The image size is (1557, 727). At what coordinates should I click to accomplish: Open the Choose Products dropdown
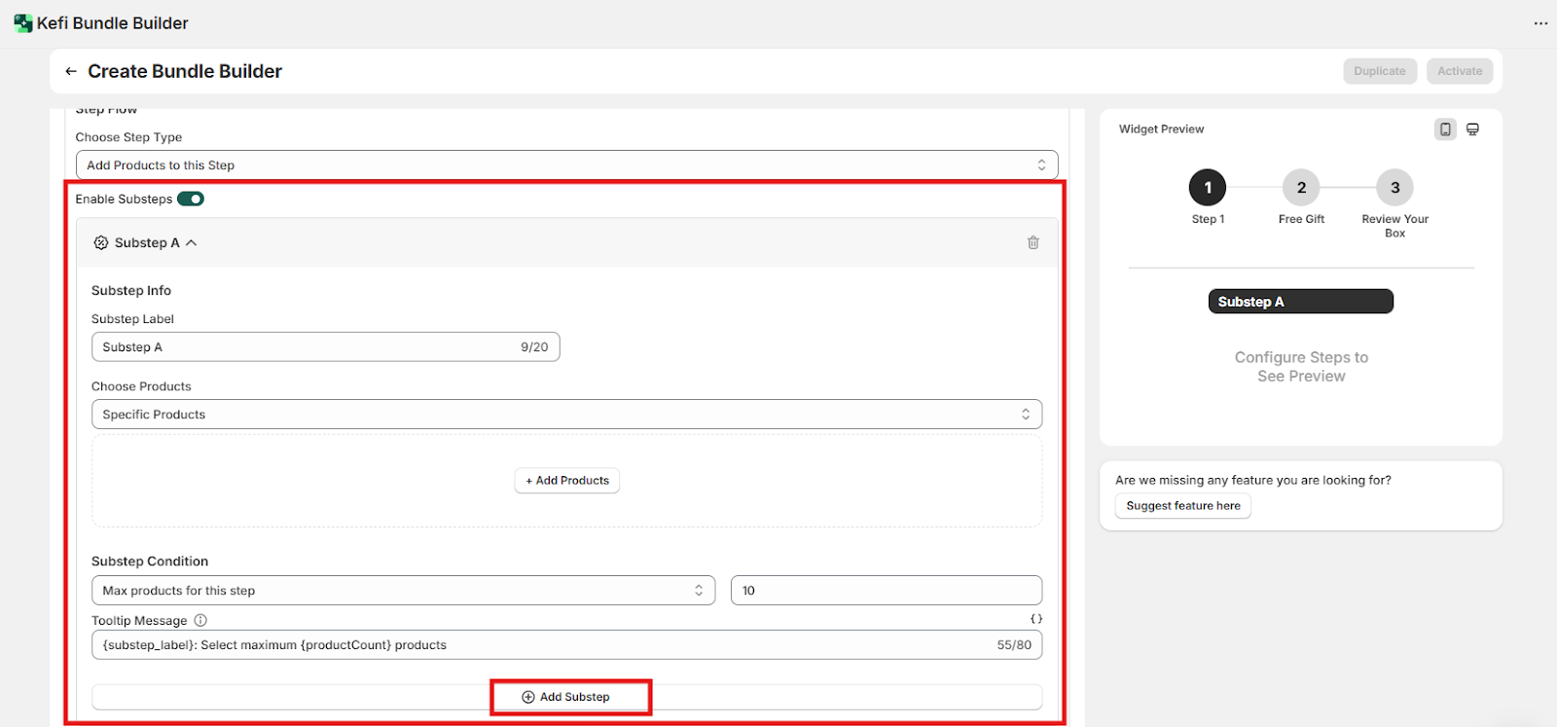pos(566,415)
